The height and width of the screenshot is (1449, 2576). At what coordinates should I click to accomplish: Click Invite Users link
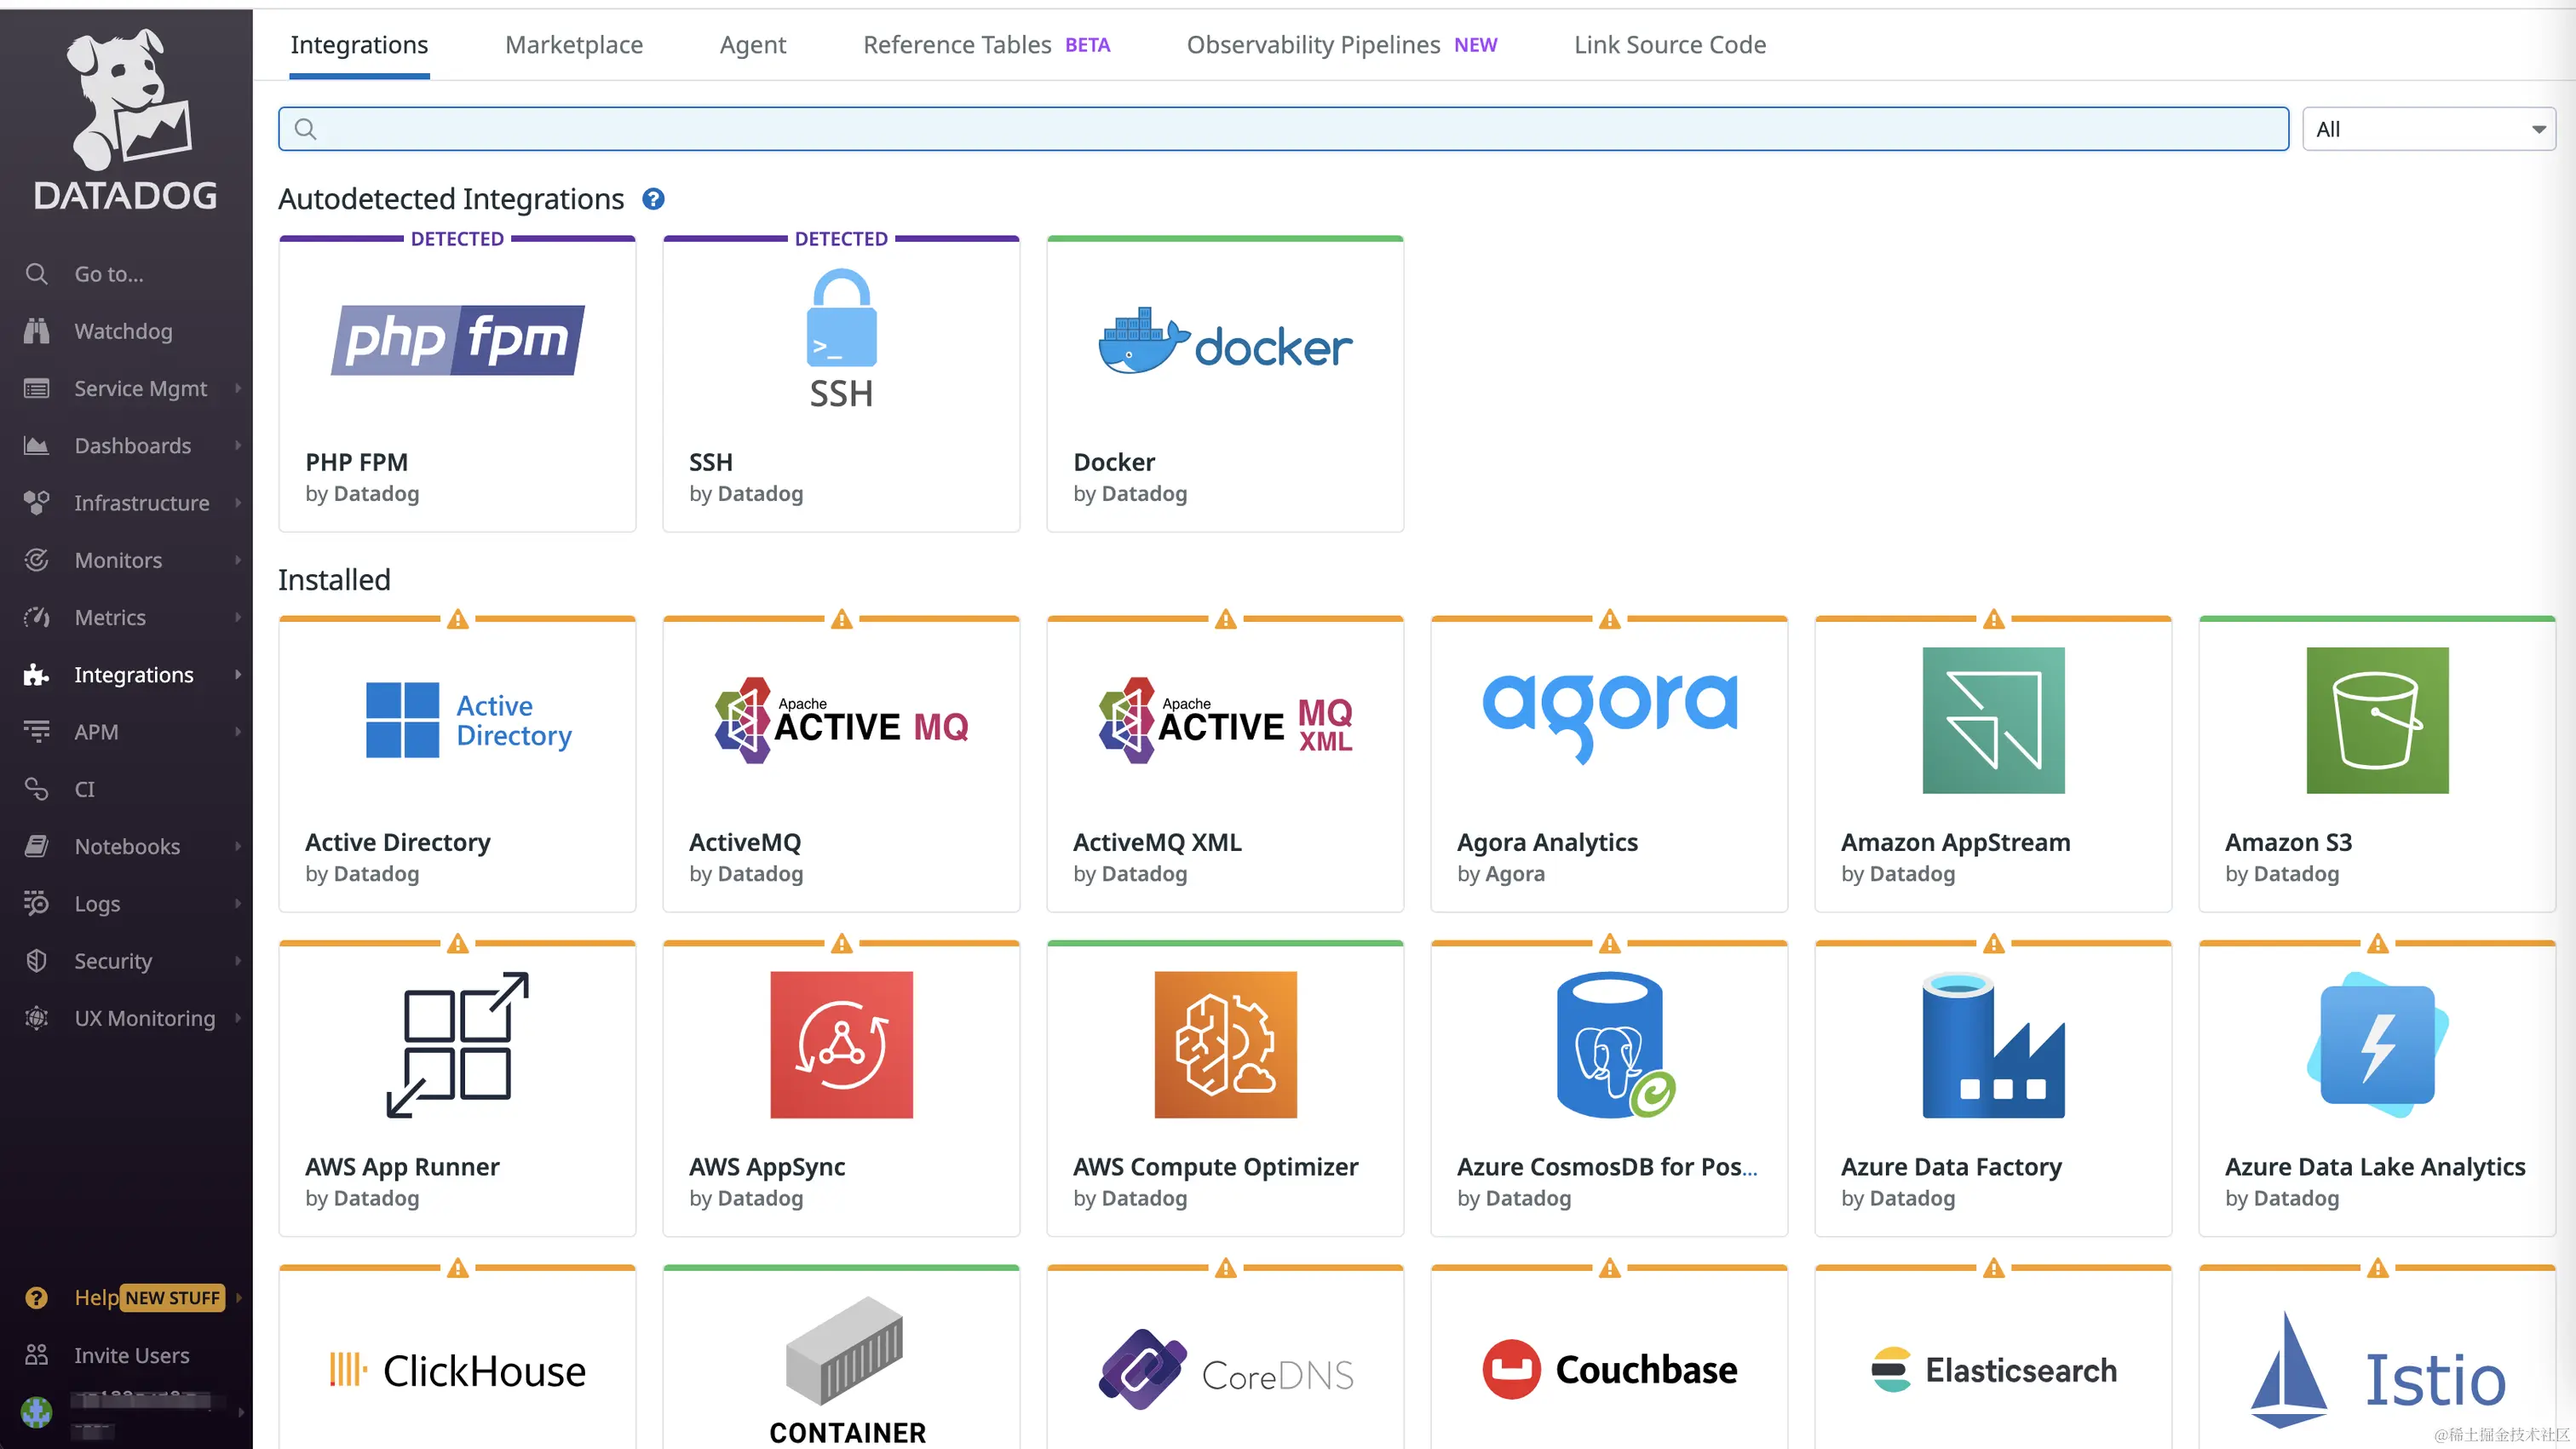(131, 1355)
